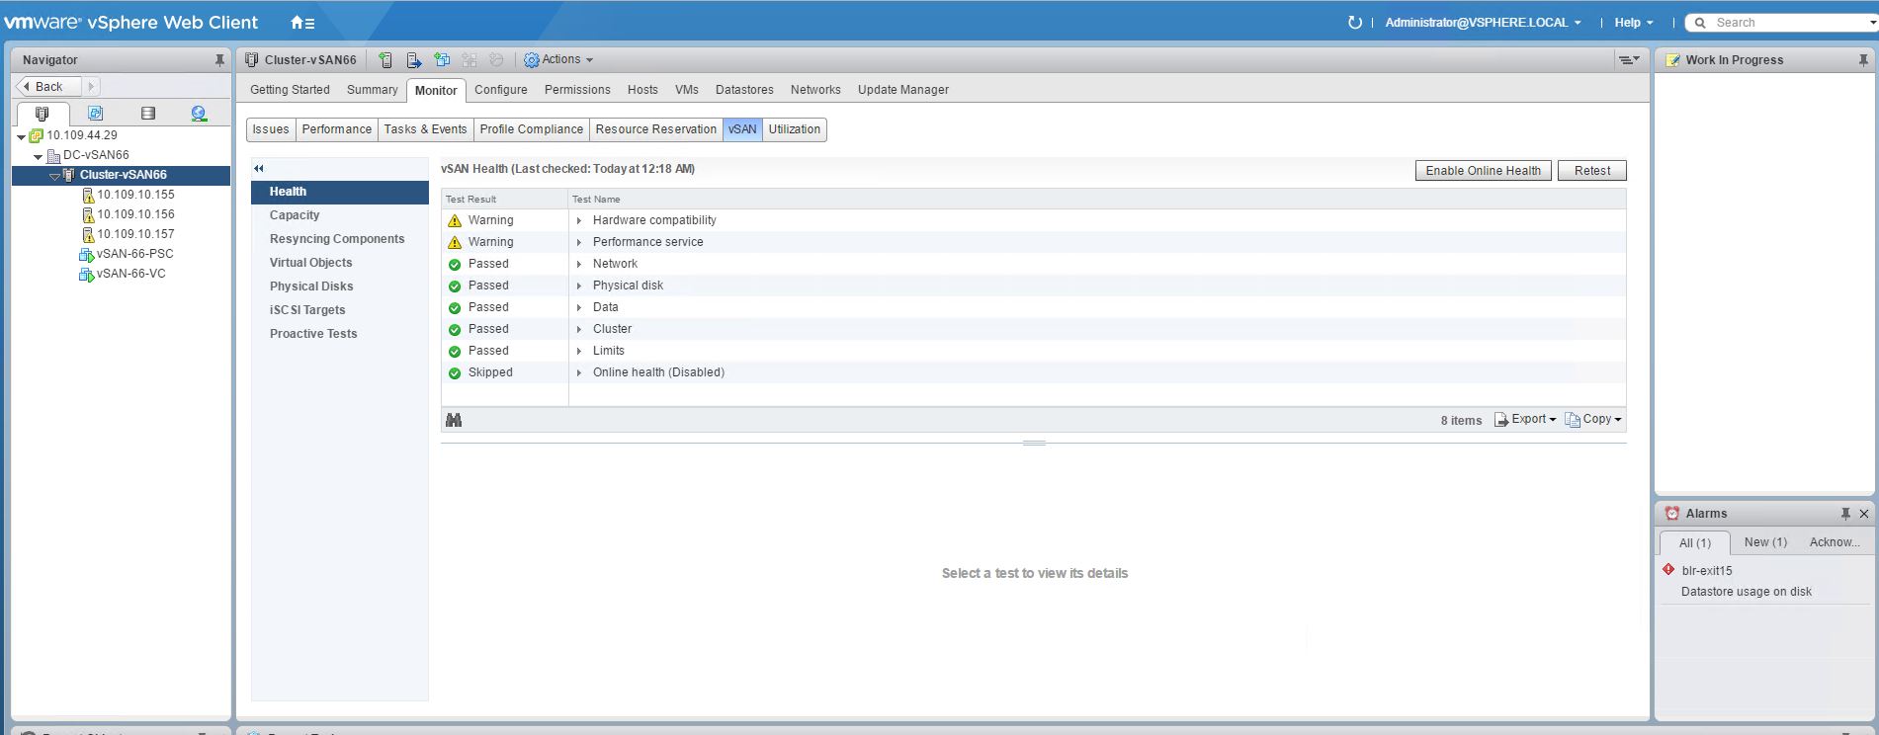Expand the Hardware compatibility test row
1879x735 pixels.
point(579,220)
